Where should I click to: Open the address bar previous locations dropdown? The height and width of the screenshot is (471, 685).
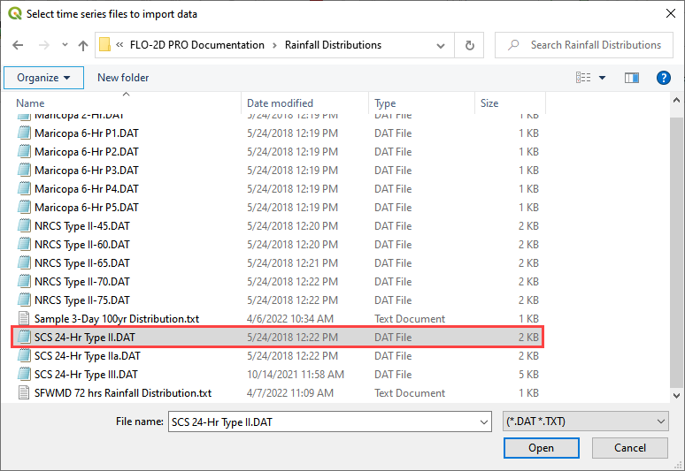(443, 45)
